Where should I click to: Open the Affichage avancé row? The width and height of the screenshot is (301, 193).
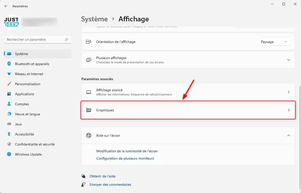188,92
